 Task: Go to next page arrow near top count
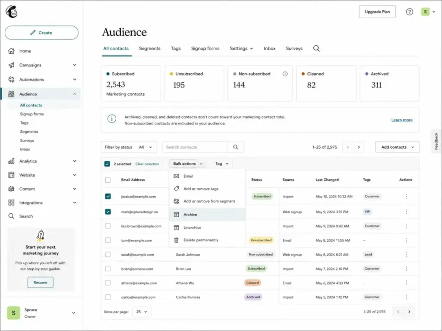coord(359,147)
